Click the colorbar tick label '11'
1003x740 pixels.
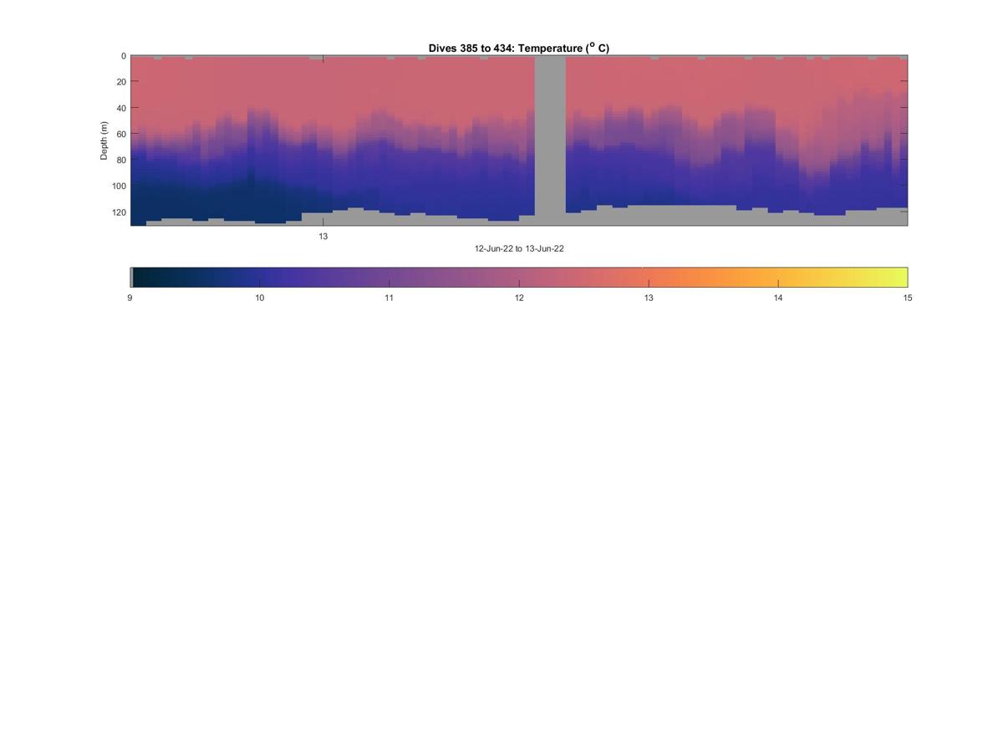(389, 298)
